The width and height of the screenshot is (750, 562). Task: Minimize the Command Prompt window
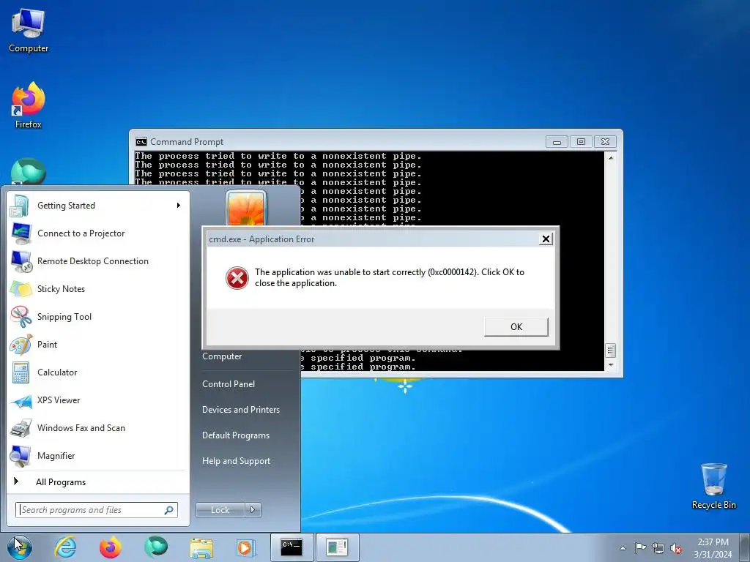tap(557, 142)
